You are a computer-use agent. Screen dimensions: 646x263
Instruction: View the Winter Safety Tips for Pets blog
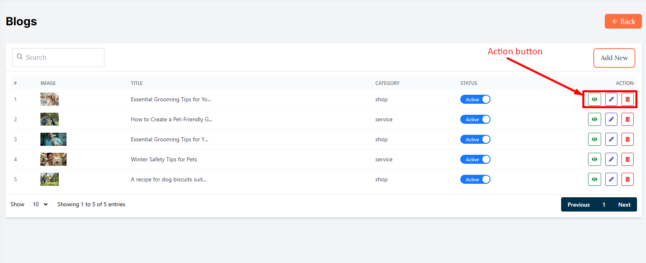[594, 159]
